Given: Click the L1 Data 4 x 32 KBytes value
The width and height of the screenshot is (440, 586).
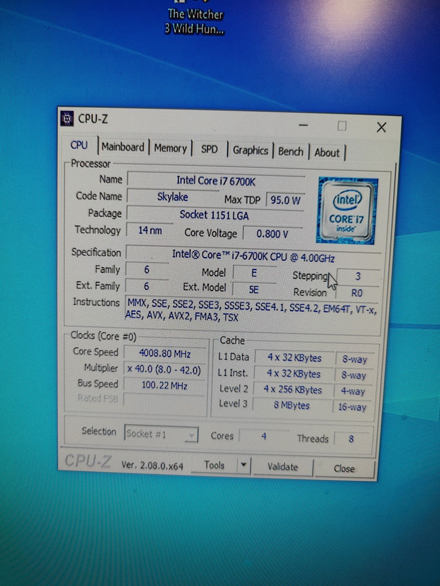Looking at the screenshot, I should (x=294, y=358).
